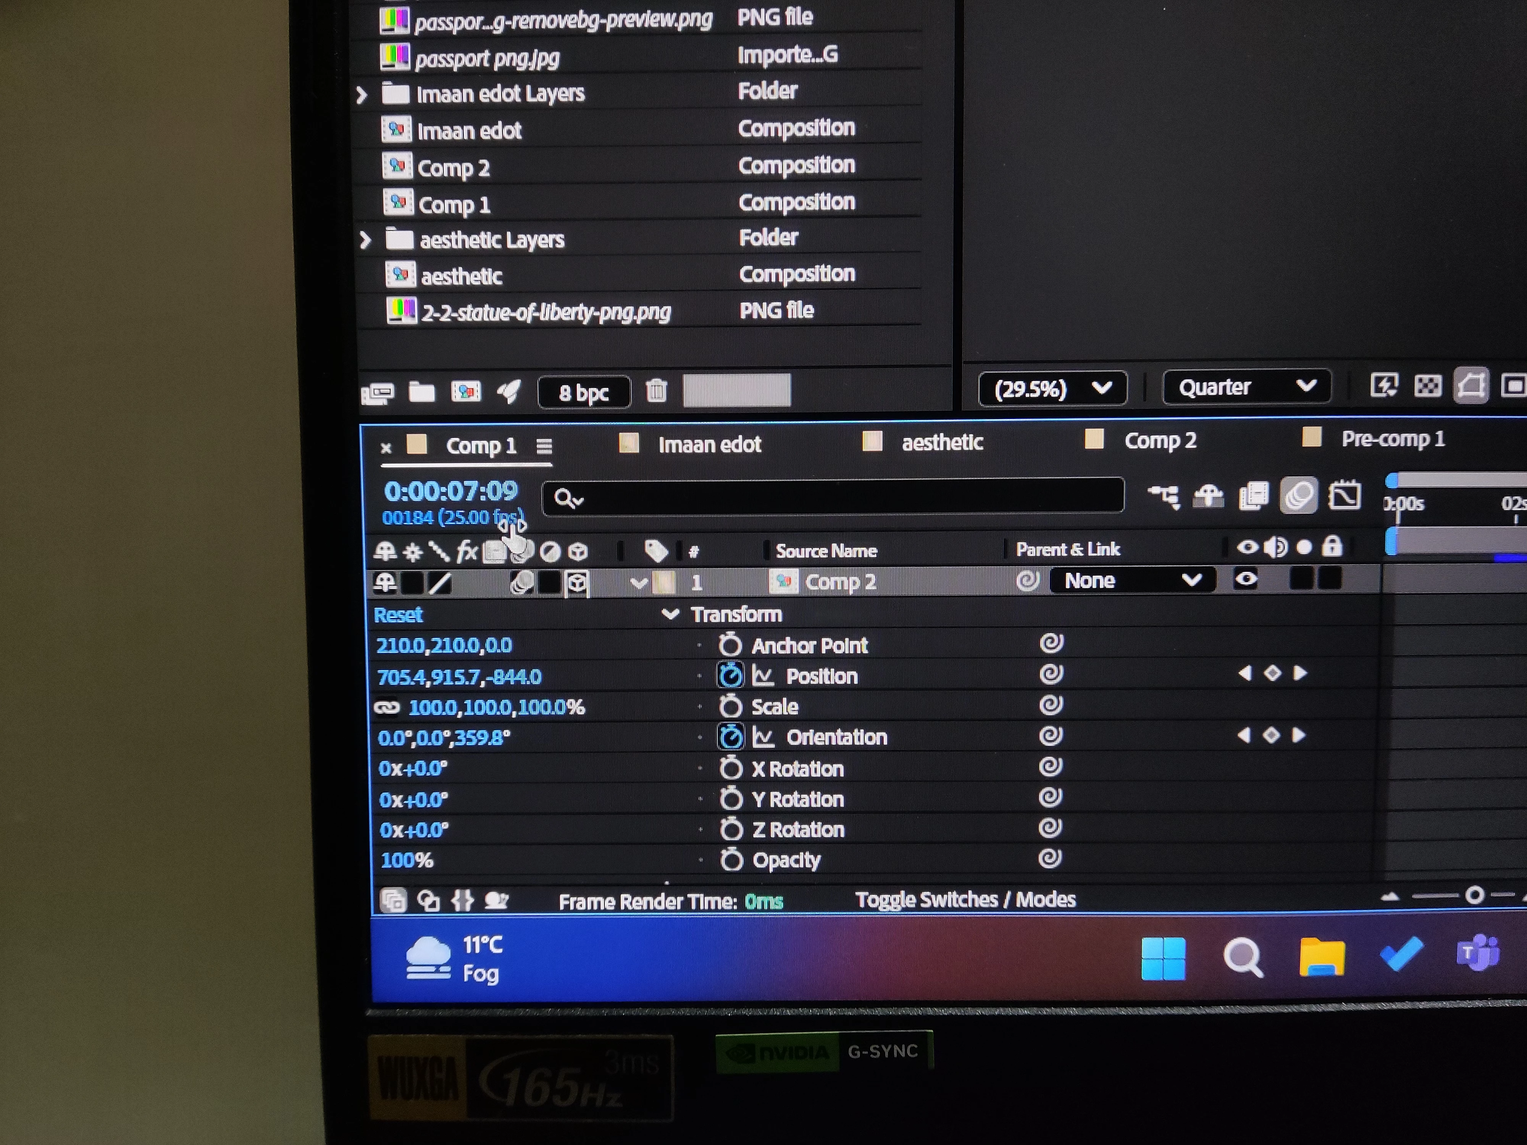Screen dimensions: 1527x1145
Task: Expand the Imaan edot Layers folder
Action: (362, 94)
